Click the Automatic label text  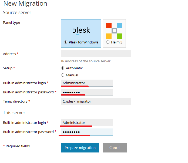pos(74,68)
